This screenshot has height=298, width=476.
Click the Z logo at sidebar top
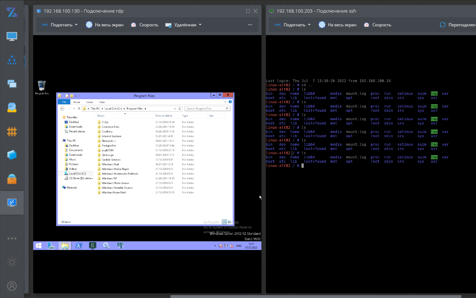click(12, 12)
